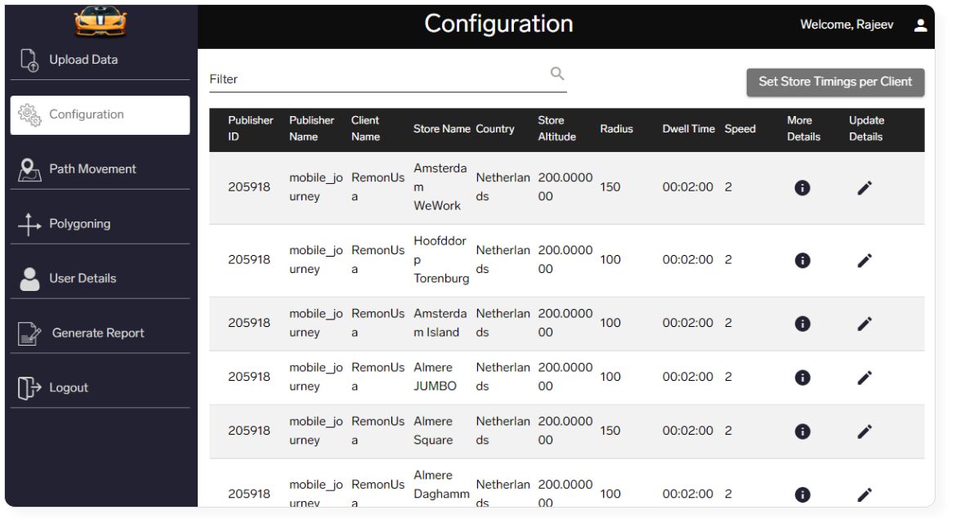Click the Radius column header
Screen dimensions: 956x528
tap(616, 128)
